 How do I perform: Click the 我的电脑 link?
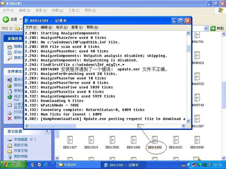click(x=21, y=156)
